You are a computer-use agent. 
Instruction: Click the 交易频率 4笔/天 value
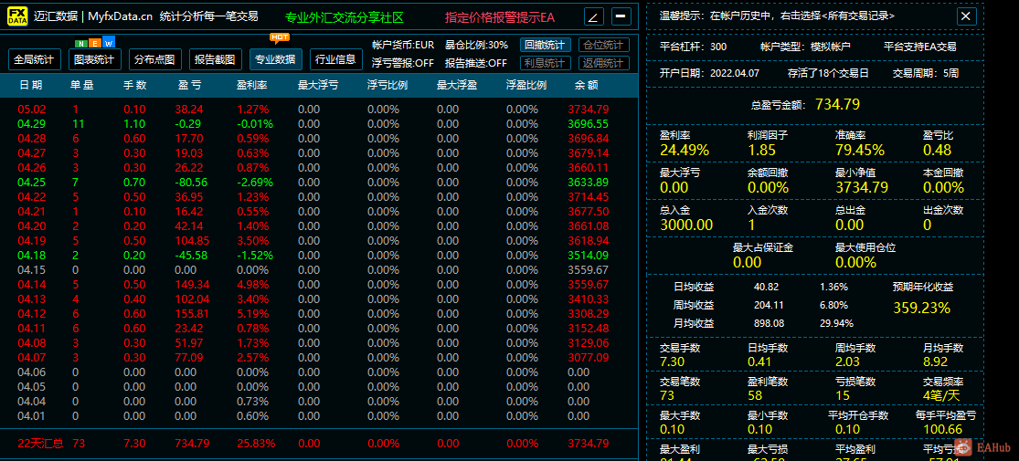(x=941, y=394)
